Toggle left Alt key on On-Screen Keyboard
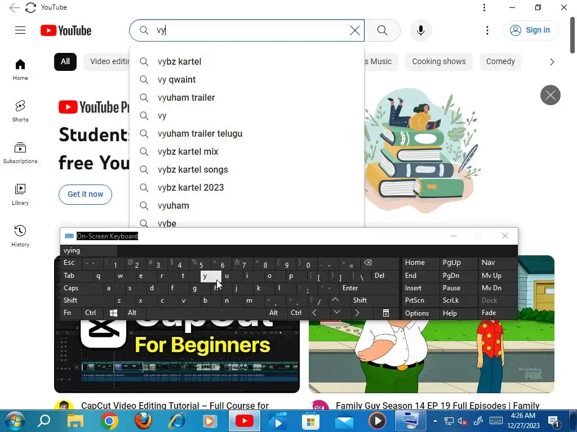 135,313
